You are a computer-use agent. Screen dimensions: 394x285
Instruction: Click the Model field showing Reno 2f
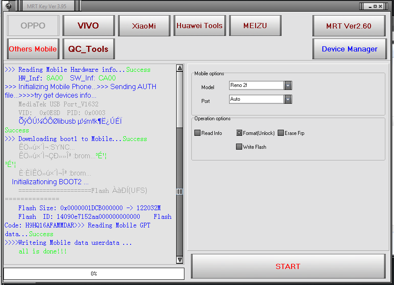[x=256, y=85]
